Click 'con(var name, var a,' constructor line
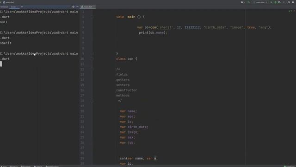Screen dimensions: 296x167 tap(139, 158)
